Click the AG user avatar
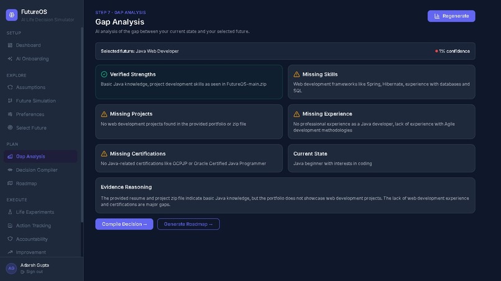The image size is (501, 281). 11,268
